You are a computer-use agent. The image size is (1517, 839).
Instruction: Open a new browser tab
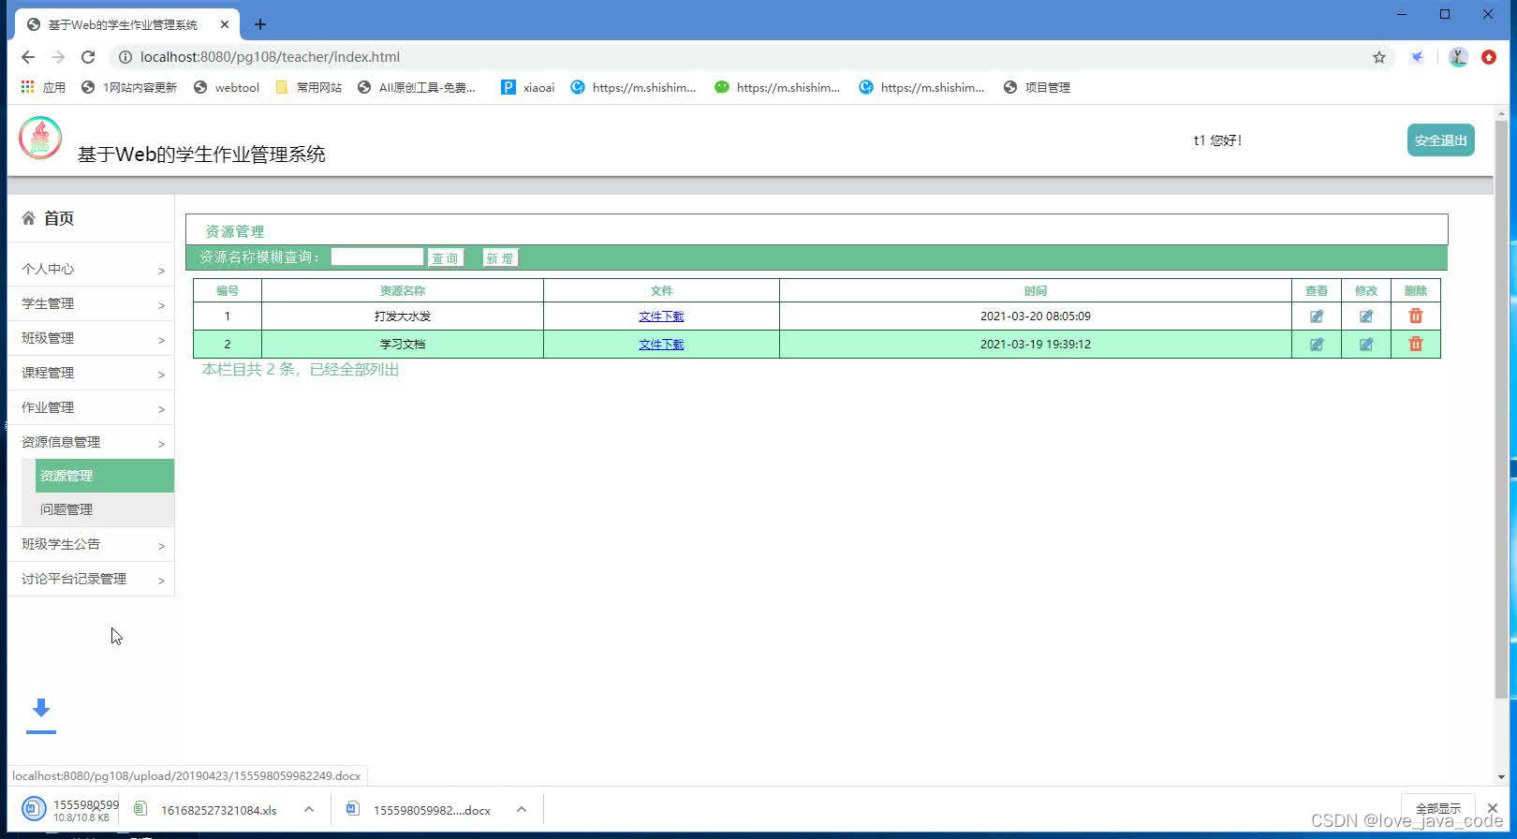pyautogui.click(x=260, y=24)
